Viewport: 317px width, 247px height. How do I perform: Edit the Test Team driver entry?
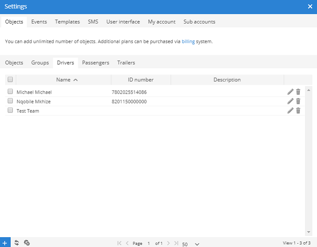pos(290,111)
